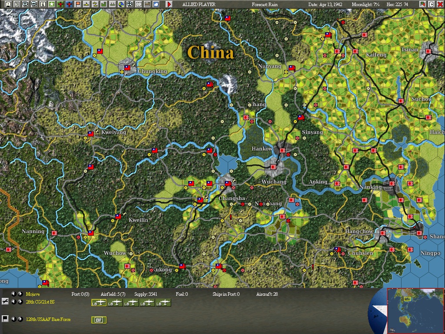
Task: Select the Japanese flag at Nanking
Action: coord(392,184)
